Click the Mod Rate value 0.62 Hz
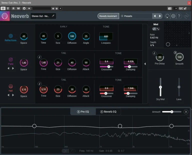The image size is (192, 155). (x=154, y=37)
